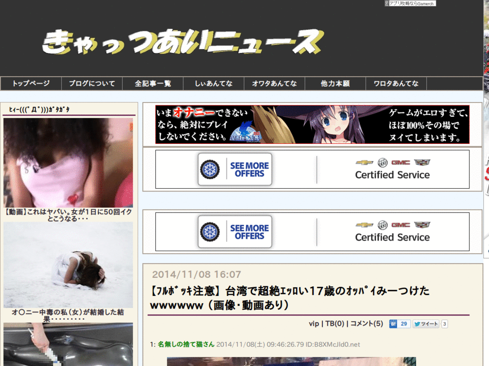This screenshot has height=366, width=489.
Task: Go to 全記事一覧 in navigation bar
Action: click(x=153, y=83)
